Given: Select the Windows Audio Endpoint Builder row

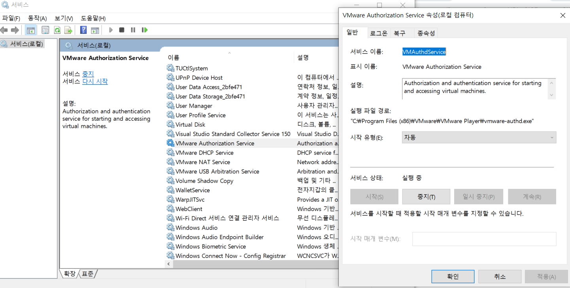Looking at the screenshot, I should [x=252, y=237].
